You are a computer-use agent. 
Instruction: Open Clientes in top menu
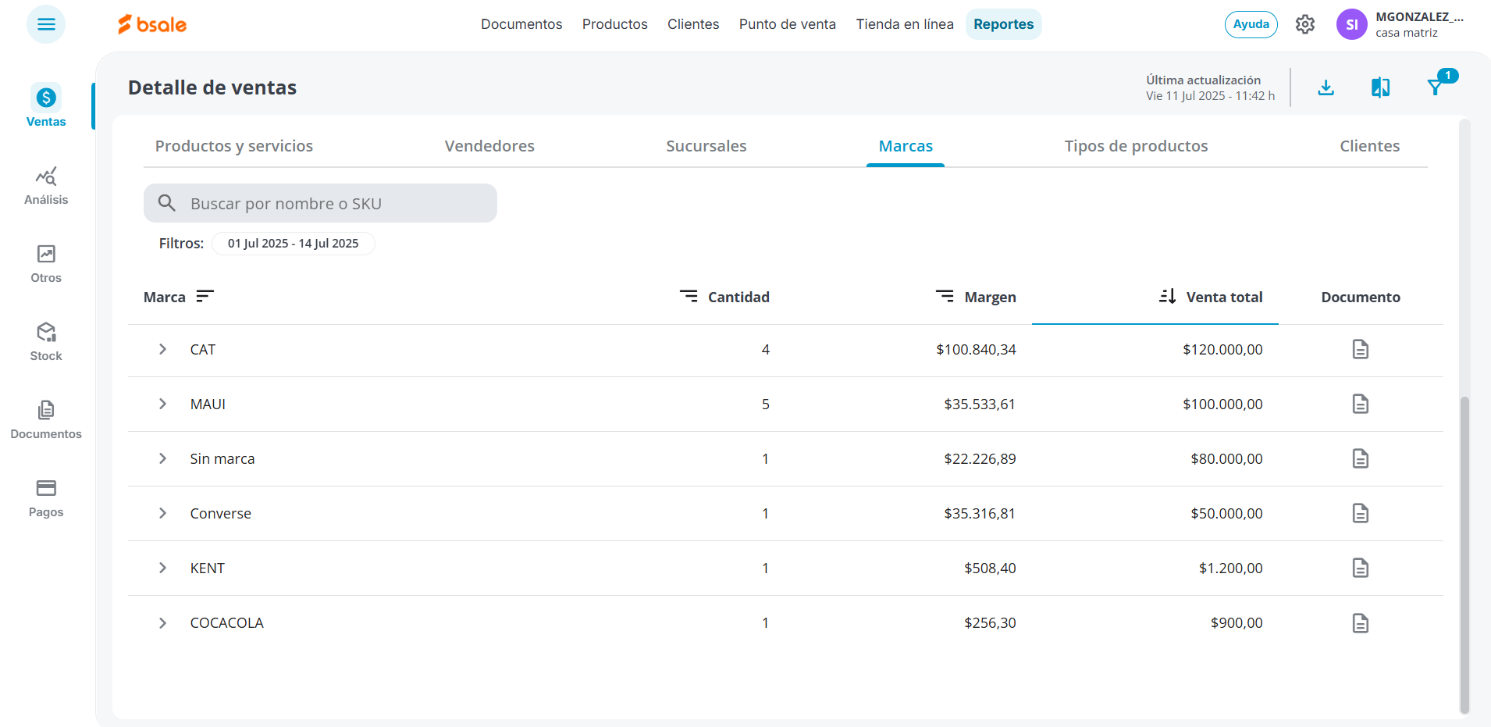(x=693, y=24)
